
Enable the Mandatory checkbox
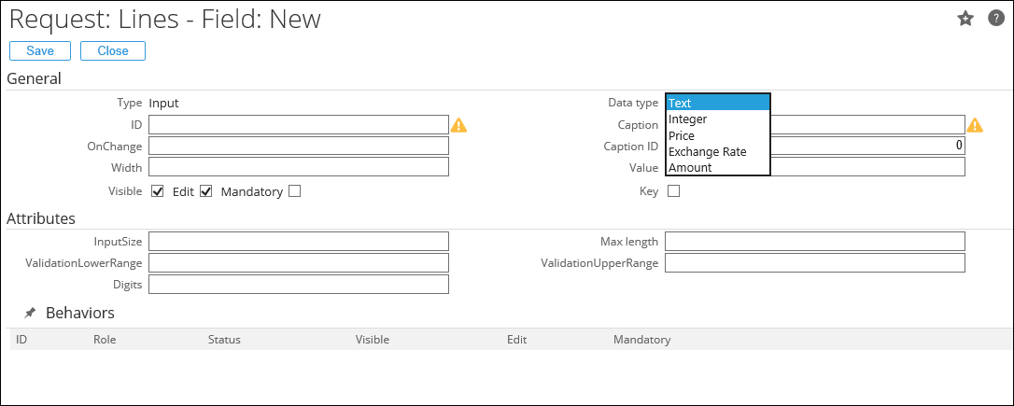pos(295,191)
